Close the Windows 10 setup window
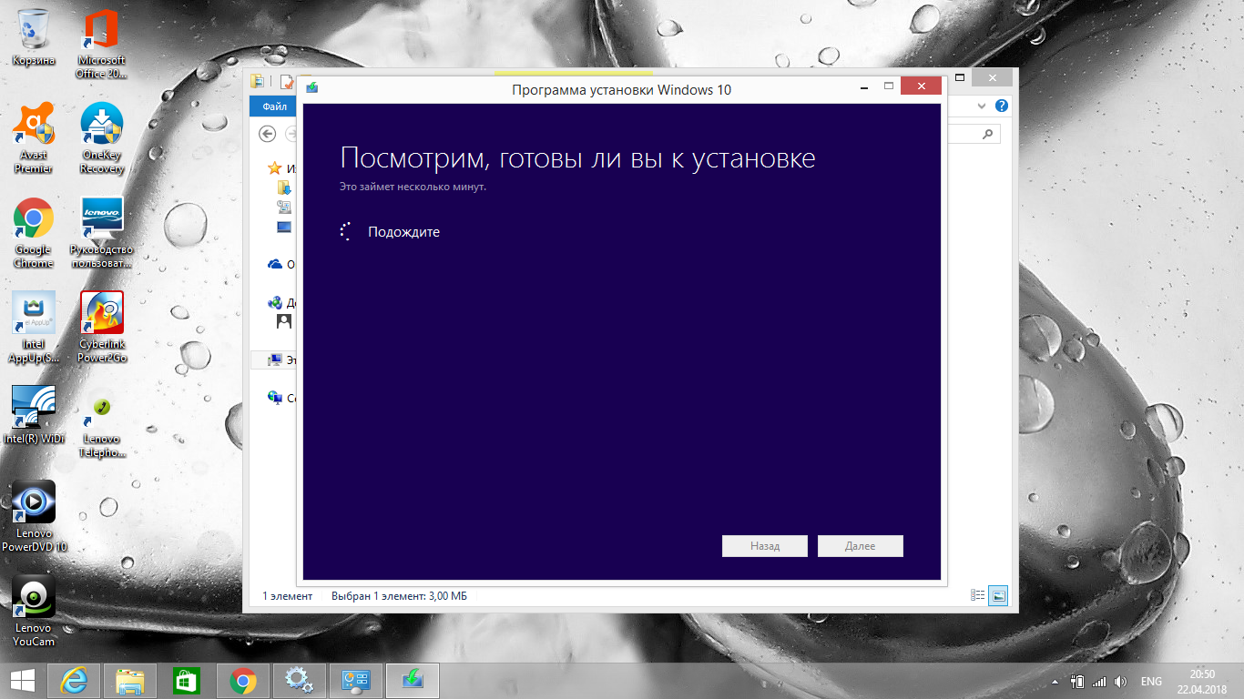The image size is (1244, 699). coord(922,86)
